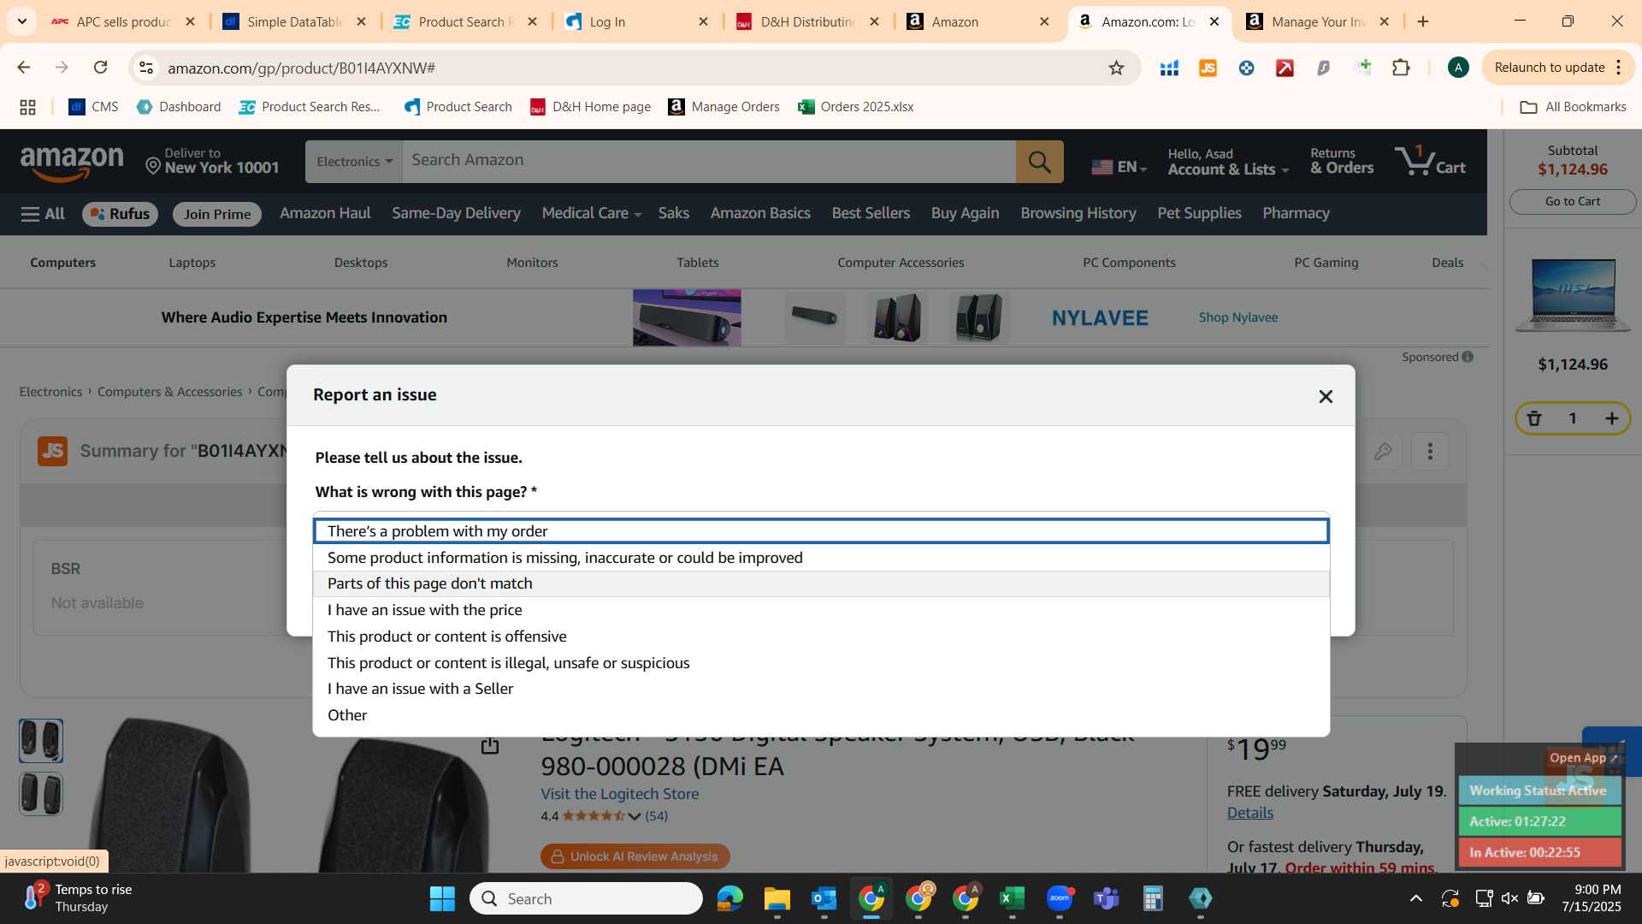Viewport: 1642px width, 924px height.
Task: Focus the Search Amazon input field
Action: [x=708, y=161]
